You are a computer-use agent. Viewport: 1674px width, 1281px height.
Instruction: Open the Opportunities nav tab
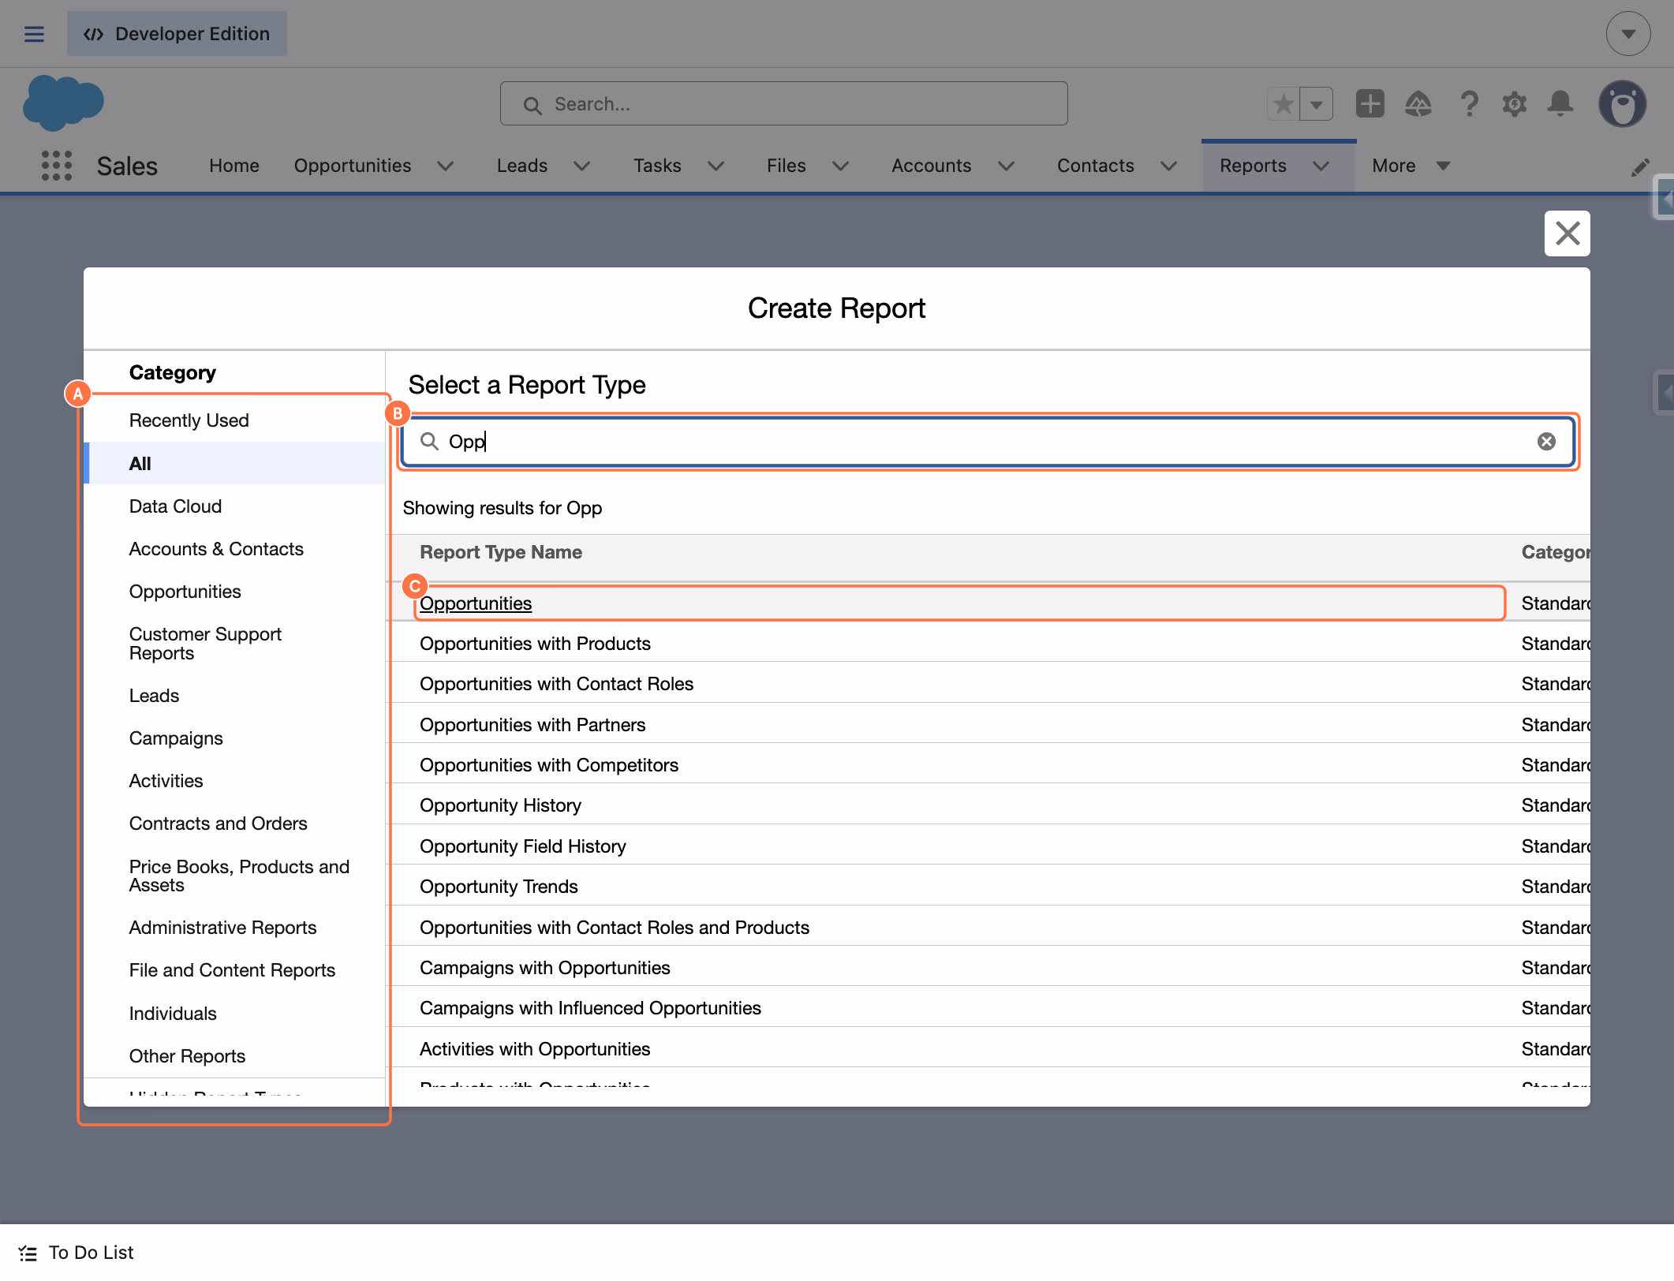[353, 166]
